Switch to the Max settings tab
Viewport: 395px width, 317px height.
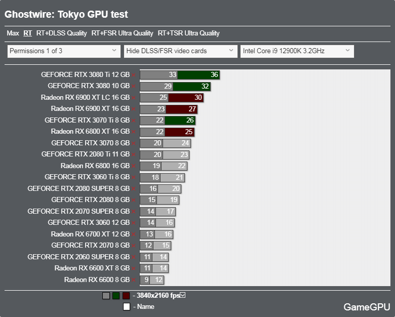point(13,33)
